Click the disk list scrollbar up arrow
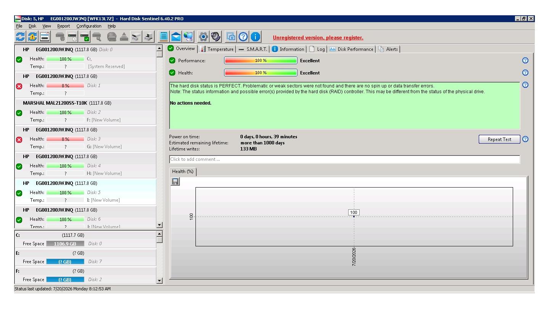The height and width of the screenshot is (309, 549). pos(160,48)
